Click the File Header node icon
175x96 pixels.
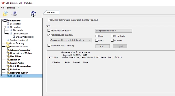[x=11, y=30]
